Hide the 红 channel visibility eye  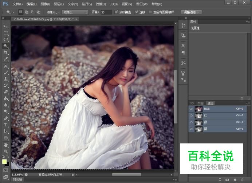(192, 115)
